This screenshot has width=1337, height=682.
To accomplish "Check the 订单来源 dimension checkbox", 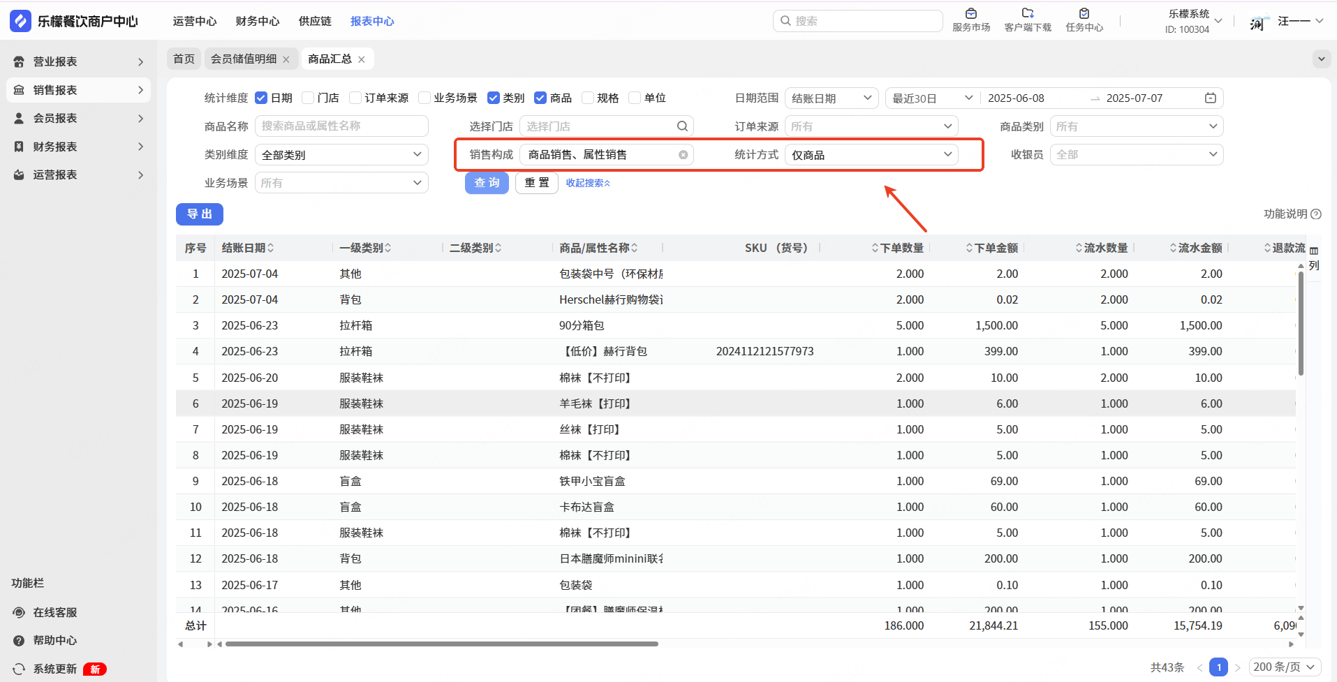I will (x=355, y=98).
